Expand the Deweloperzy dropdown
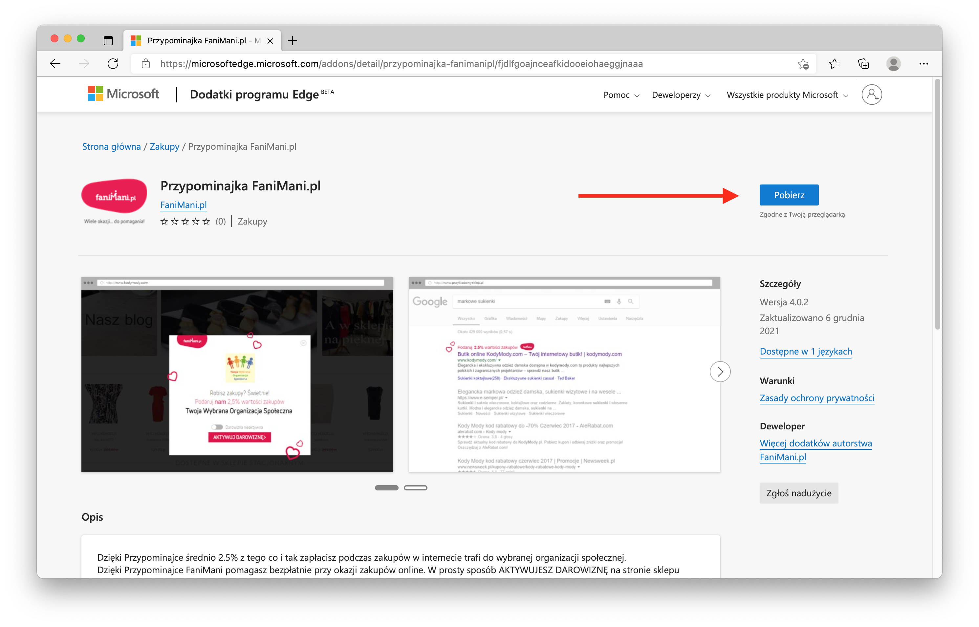 681,95
